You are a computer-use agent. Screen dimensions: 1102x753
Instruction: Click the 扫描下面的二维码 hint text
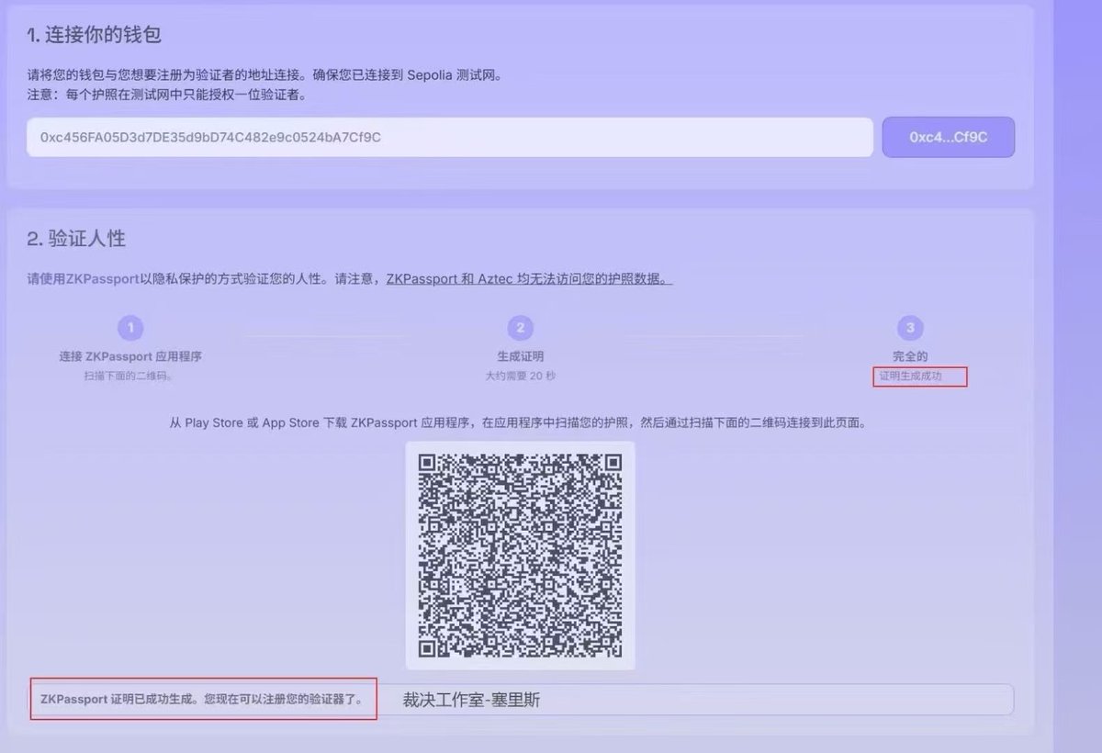[128, 376]
